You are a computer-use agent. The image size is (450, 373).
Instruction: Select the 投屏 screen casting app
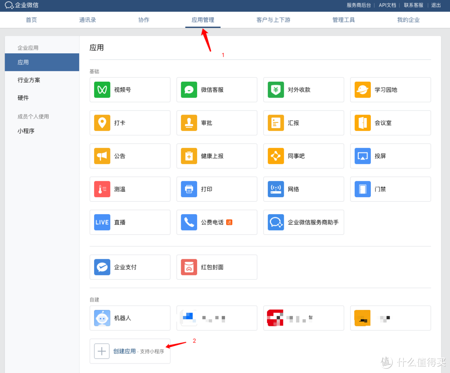[390, 156]
